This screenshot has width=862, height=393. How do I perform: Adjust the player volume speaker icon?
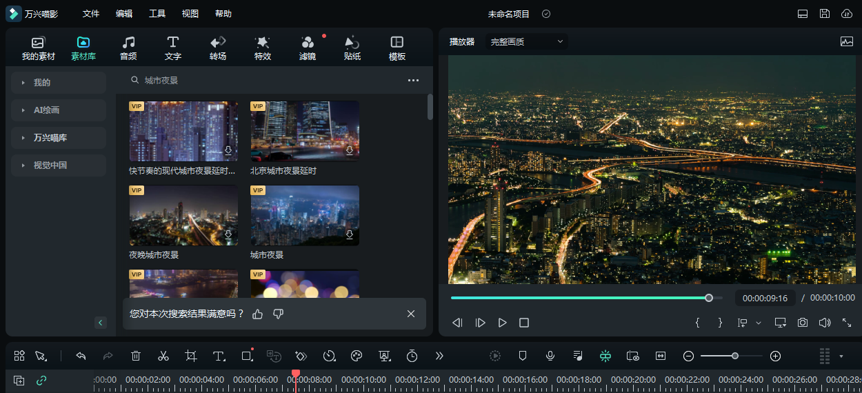point(825,323)
